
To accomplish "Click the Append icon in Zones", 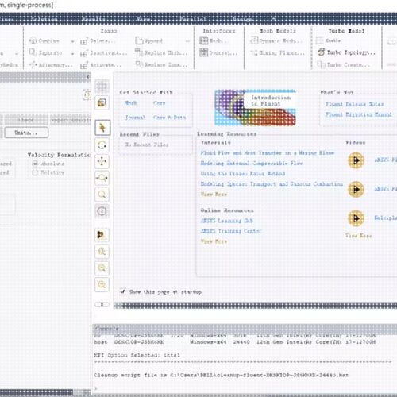I will pyautogui.click(x=139, y=40).
